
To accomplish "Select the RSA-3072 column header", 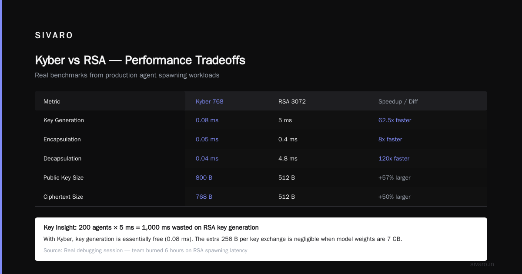I will pos(292,101).
